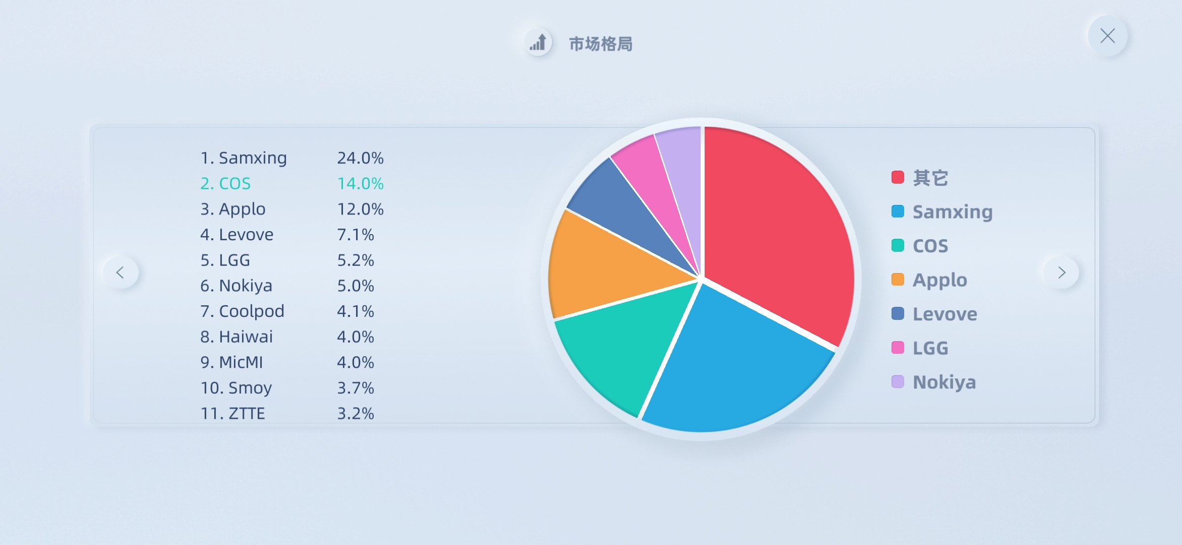
Task: Toggle the Samxing legend entry
Action: [x=942, y=212]
